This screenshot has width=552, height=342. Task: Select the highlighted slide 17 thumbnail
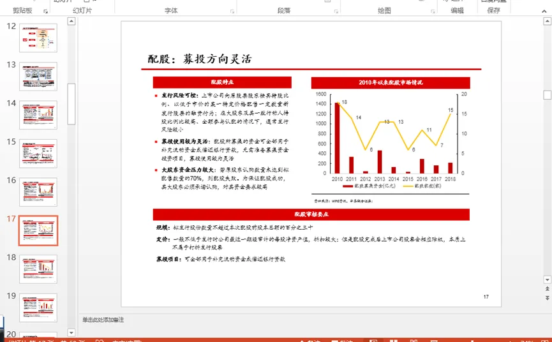point(38,230)
